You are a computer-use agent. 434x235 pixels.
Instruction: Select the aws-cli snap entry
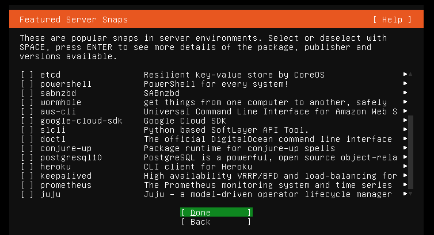[58, 111]
